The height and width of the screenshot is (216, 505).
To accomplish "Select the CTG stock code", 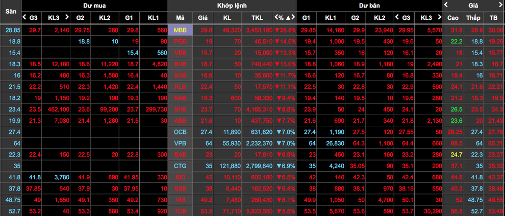I will 181,166.
